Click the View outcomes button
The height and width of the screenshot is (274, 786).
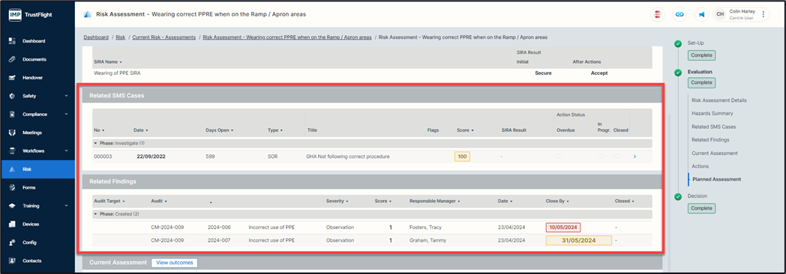click(175, 263)
